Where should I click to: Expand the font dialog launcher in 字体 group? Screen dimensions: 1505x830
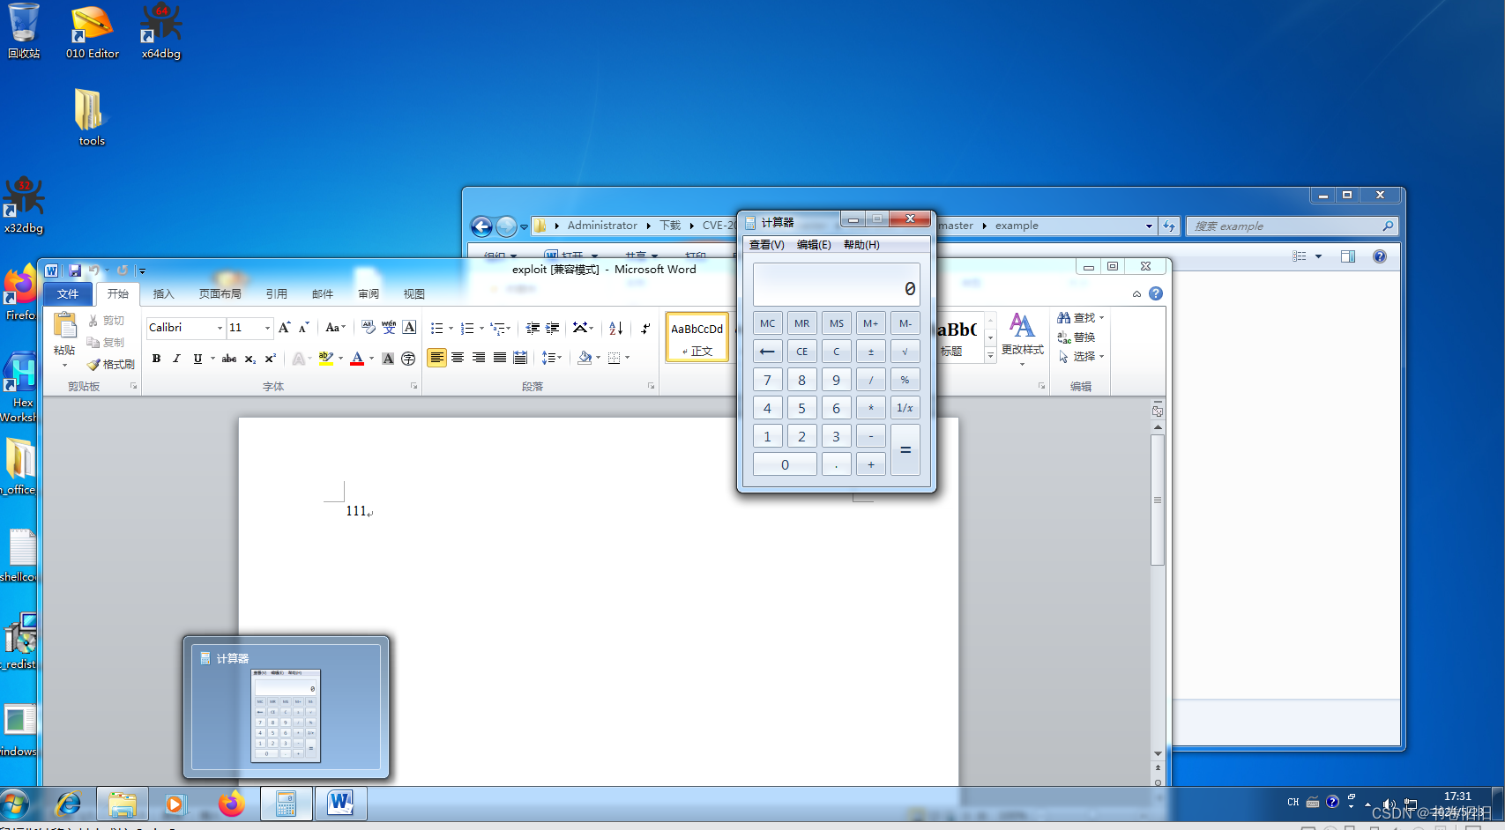coord(414,386)
